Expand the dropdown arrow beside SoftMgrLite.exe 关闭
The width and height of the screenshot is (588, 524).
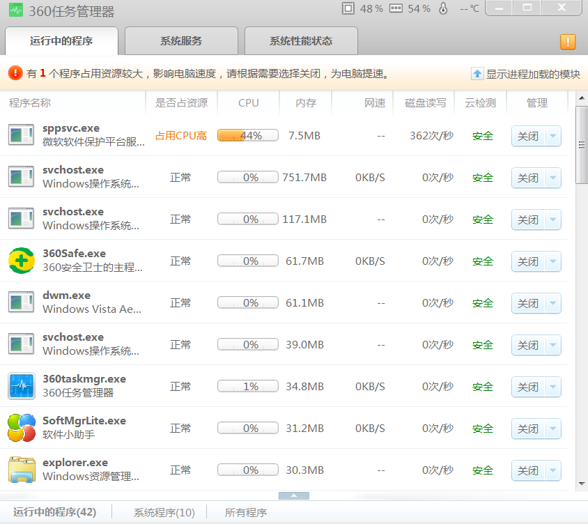[x=553, y=429]
